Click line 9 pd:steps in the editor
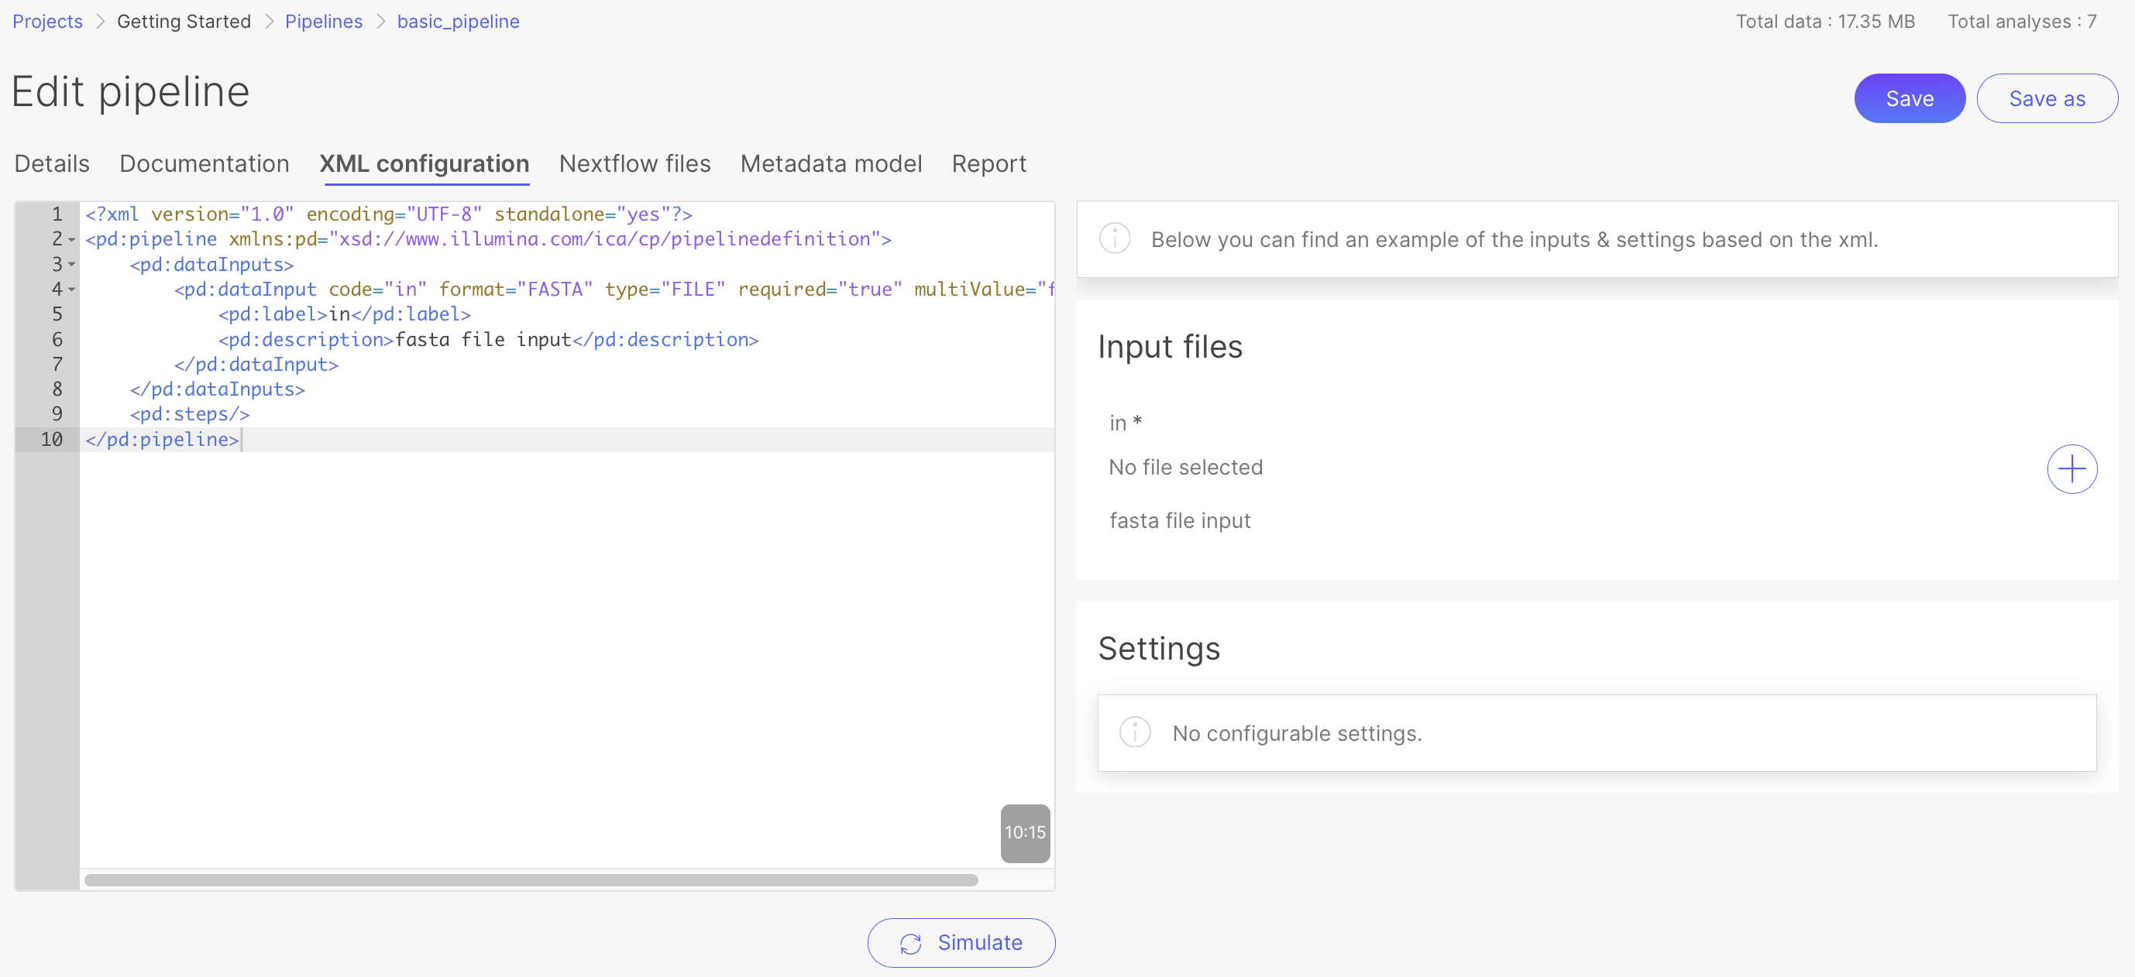This screenshot has height=977, width=2135. click(190, 414)
